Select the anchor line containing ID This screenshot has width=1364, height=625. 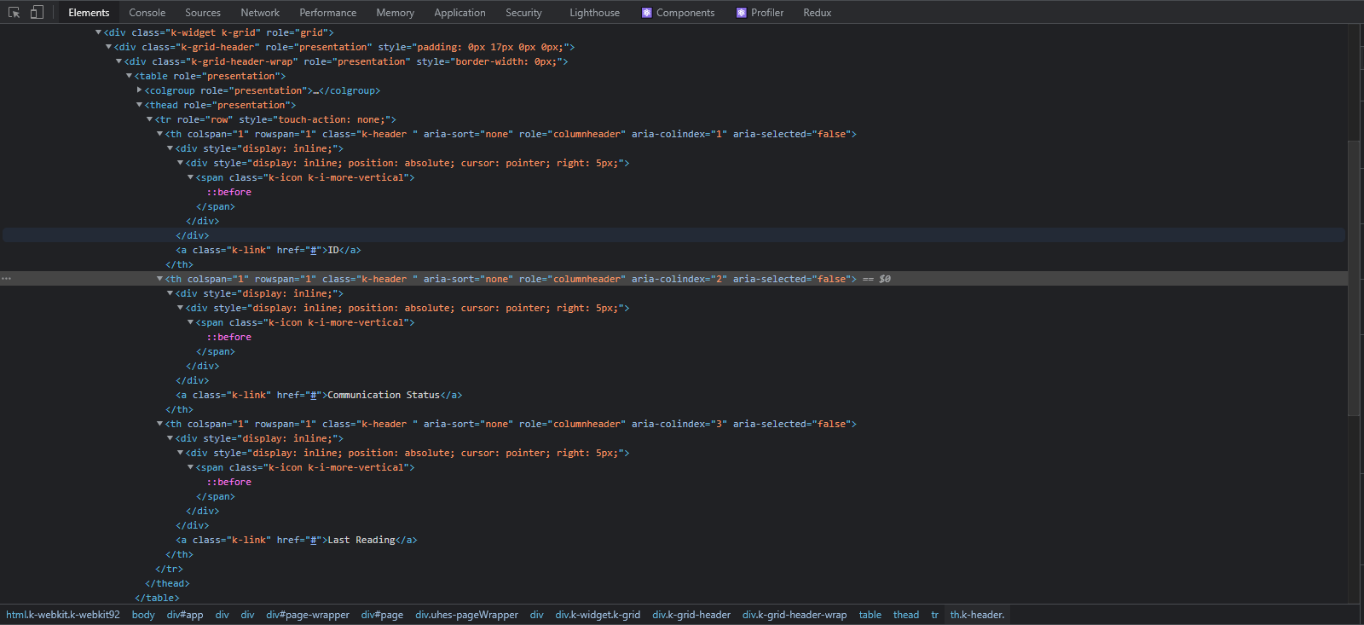[269, 250]
